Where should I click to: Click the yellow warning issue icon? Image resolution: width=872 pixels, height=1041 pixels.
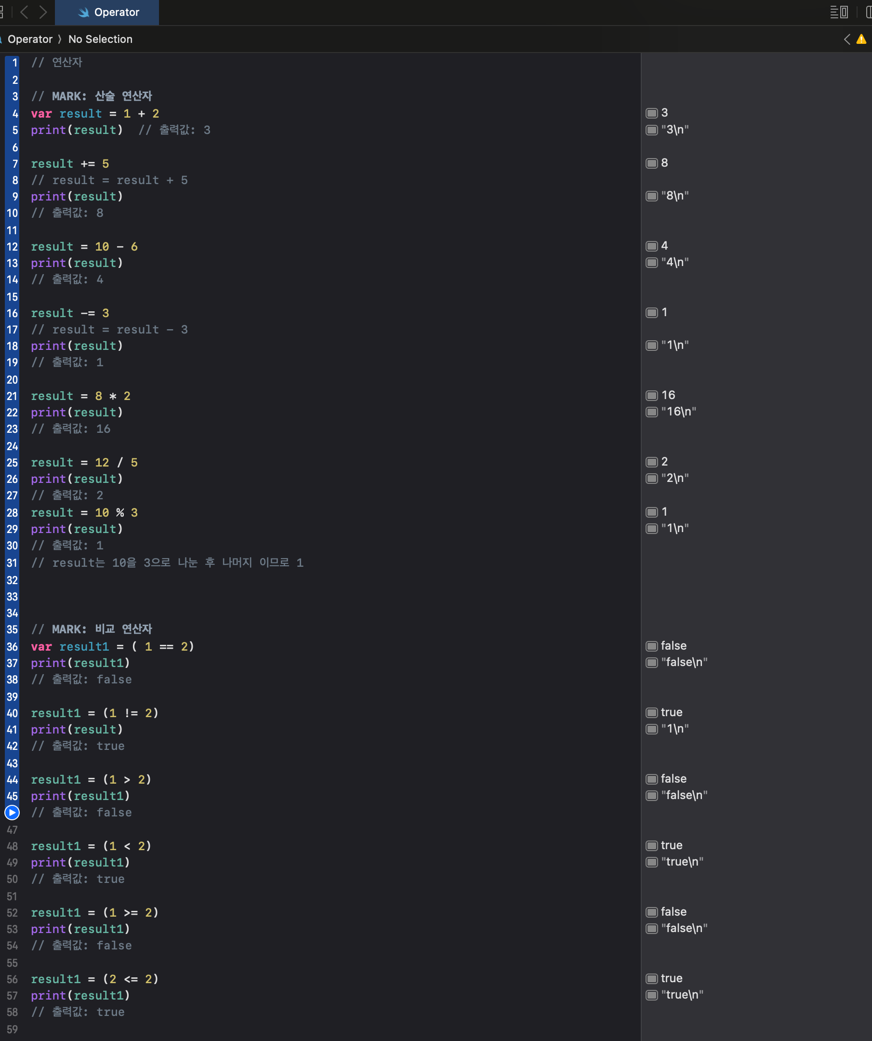pyautogui.click(x=861, y=39)
